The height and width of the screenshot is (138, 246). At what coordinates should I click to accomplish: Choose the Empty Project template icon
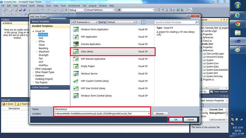coord(76,66)
